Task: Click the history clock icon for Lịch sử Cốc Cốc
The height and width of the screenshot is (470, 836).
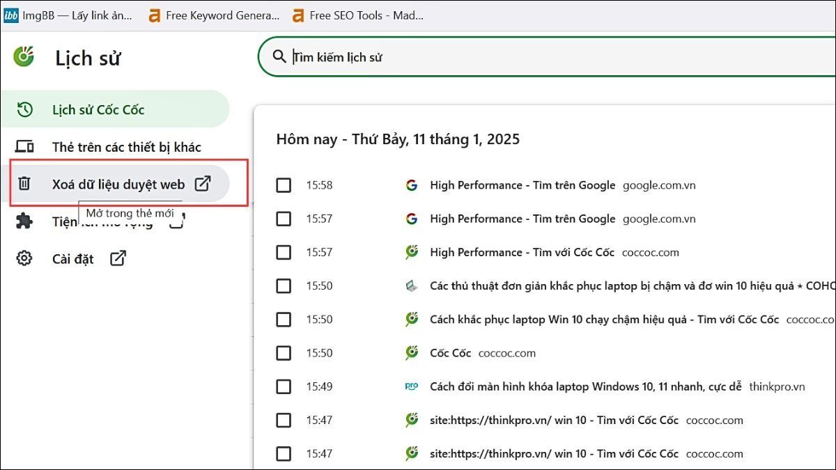Action: tap(24, 109)
